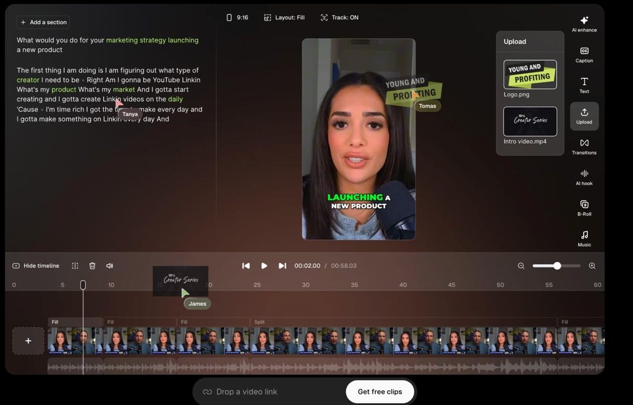The image size is (633, 405).
Task: Click the timeline playhead handle
Action: click(x=83, y=285)
